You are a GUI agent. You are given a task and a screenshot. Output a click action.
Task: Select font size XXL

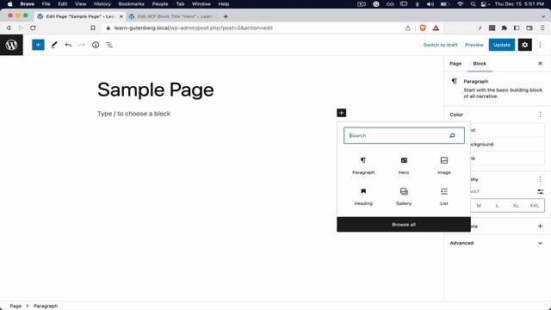click(x=534, y=206)
